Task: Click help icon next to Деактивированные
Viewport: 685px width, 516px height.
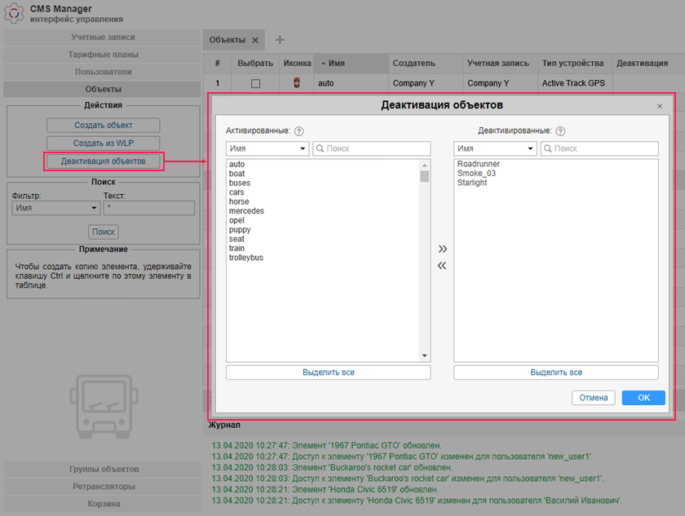Action: tap(560, 130)
